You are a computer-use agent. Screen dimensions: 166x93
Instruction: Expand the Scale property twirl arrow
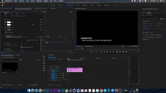4,43
